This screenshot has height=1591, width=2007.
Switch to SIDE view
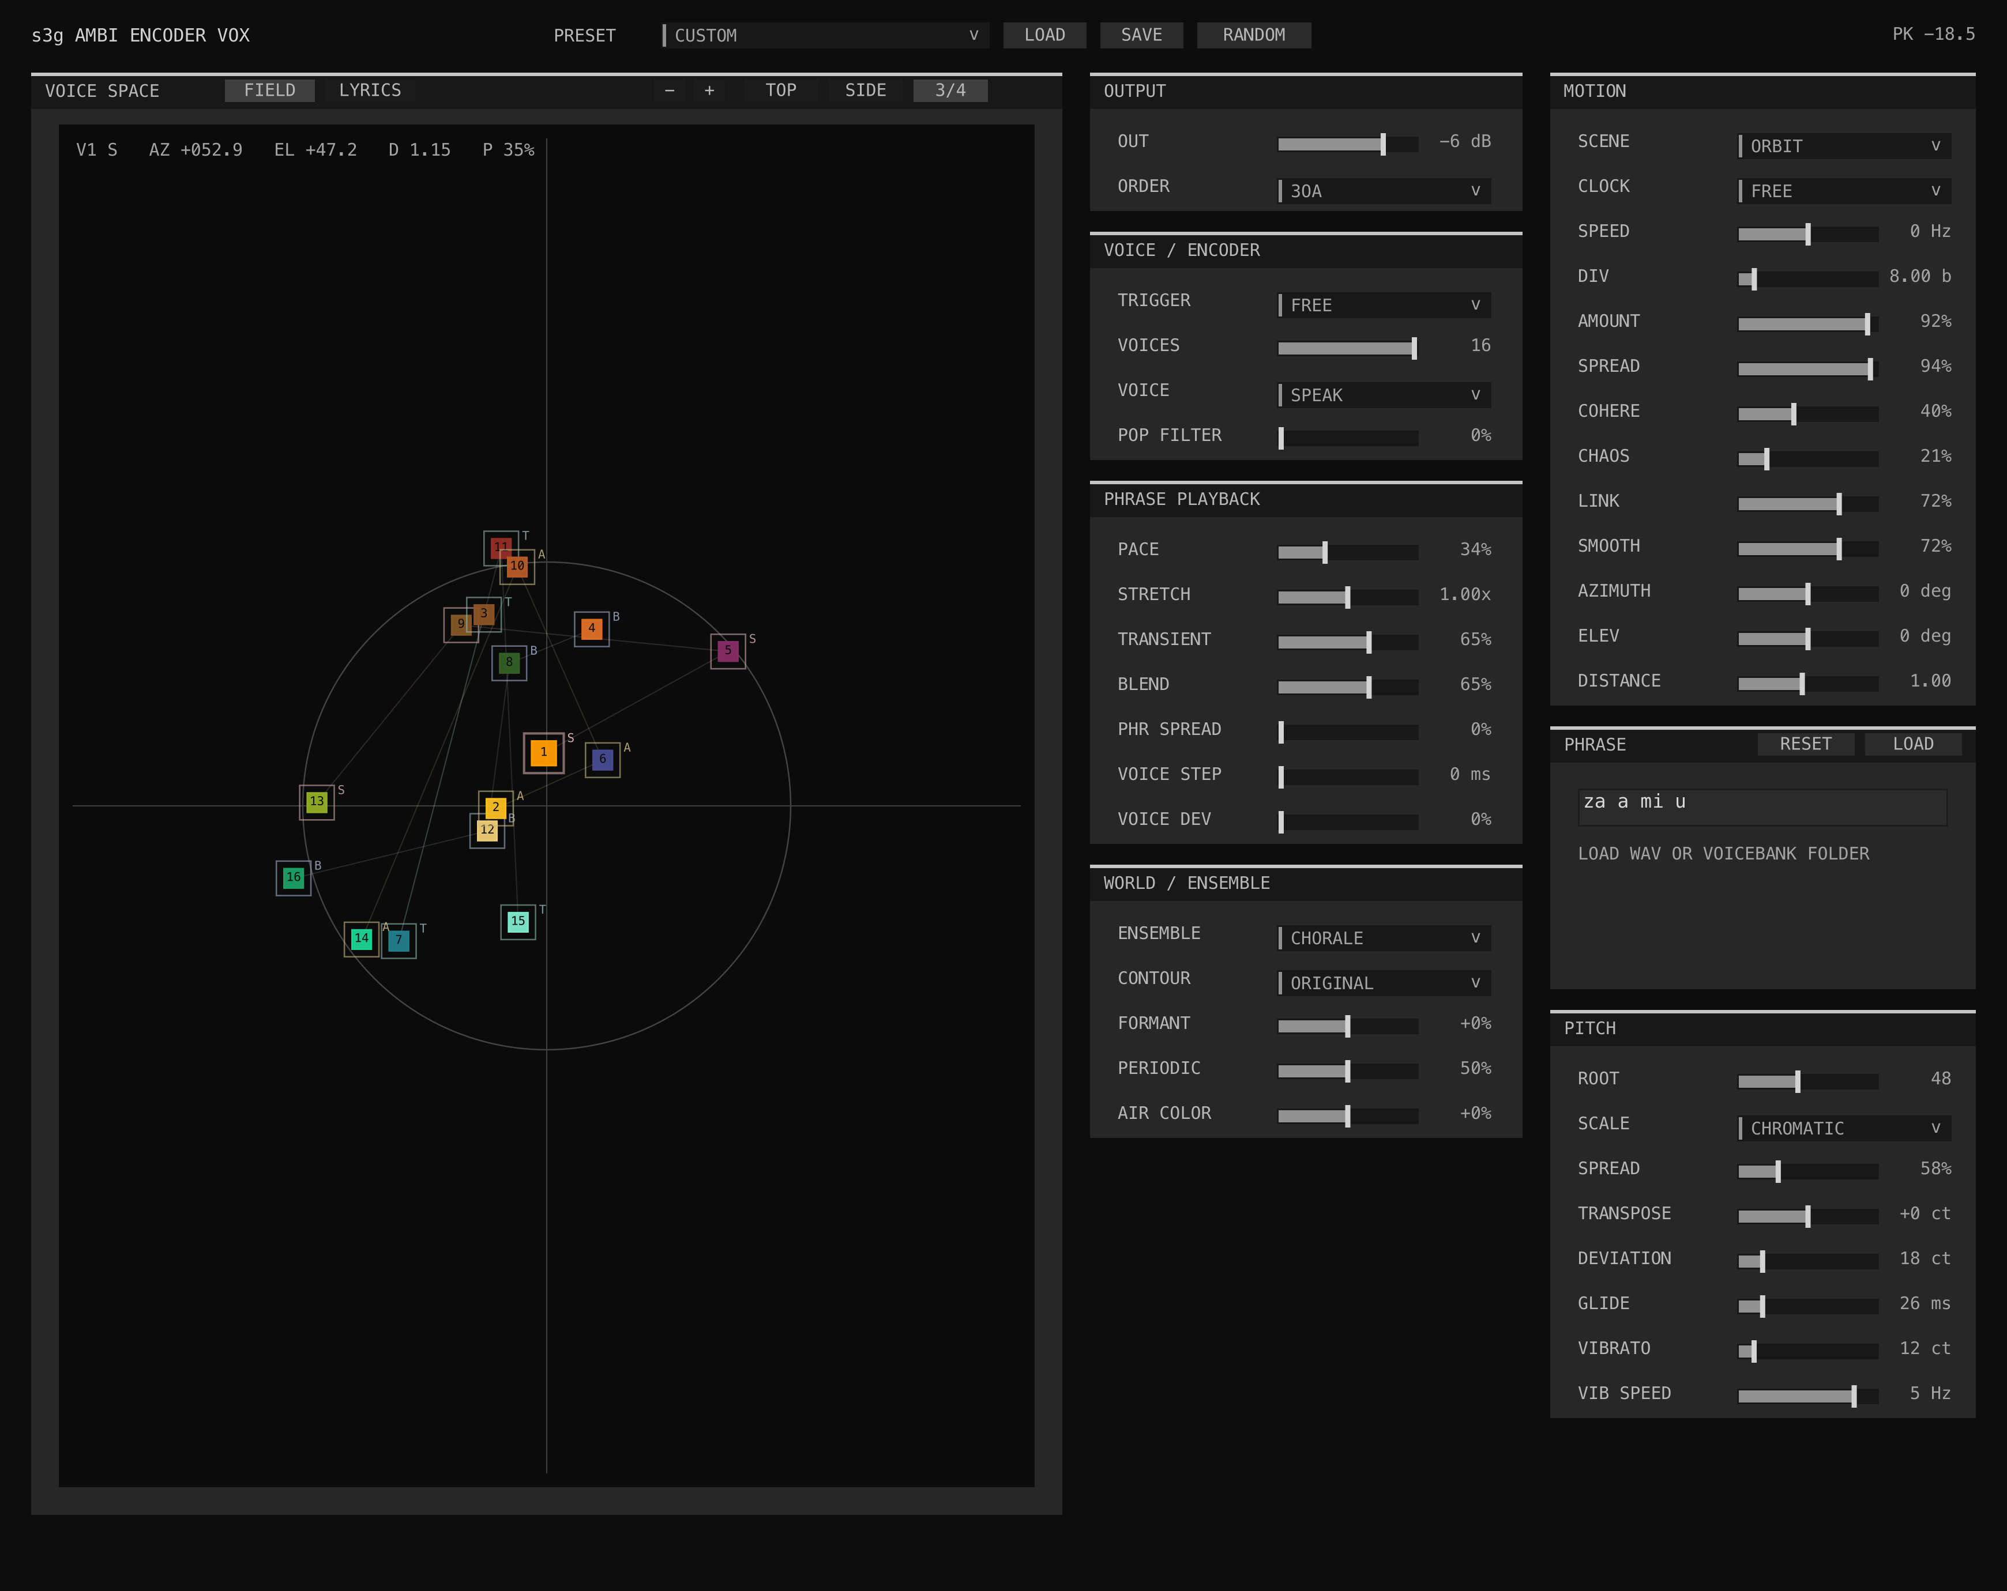[x=866, y=91]
